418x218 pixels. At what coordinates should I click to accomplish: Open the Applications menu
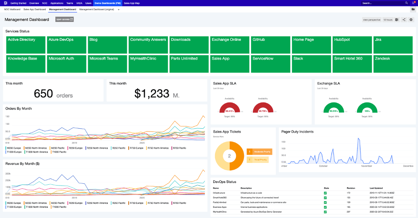pos(57,3)
